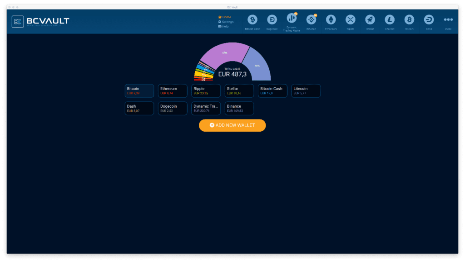Add a new wallet
The image size is (465, 262).
232,125
